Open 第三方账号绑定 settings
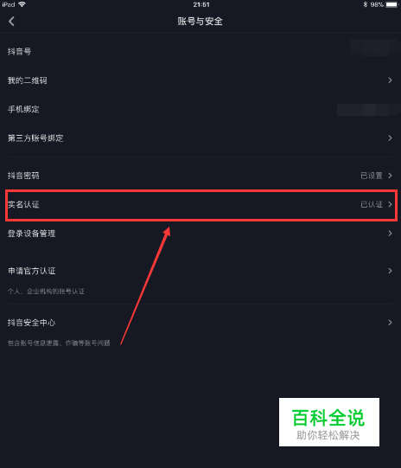Image resolution: width=401 pixels, height=468 pixels. pyautogui.click(x=200, y=138)
